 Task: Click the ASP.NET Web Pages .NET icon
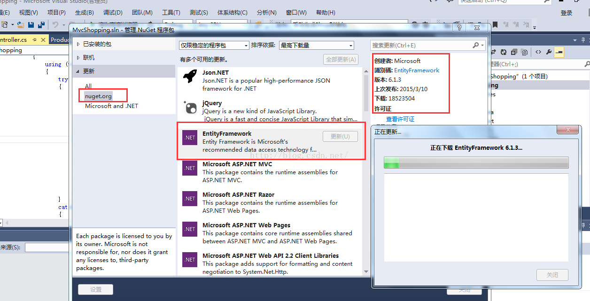[x=190, y=229]
